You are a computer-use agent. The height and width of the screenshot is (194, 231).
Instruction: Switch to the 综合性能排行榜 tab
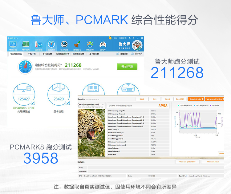click(63, 54)
